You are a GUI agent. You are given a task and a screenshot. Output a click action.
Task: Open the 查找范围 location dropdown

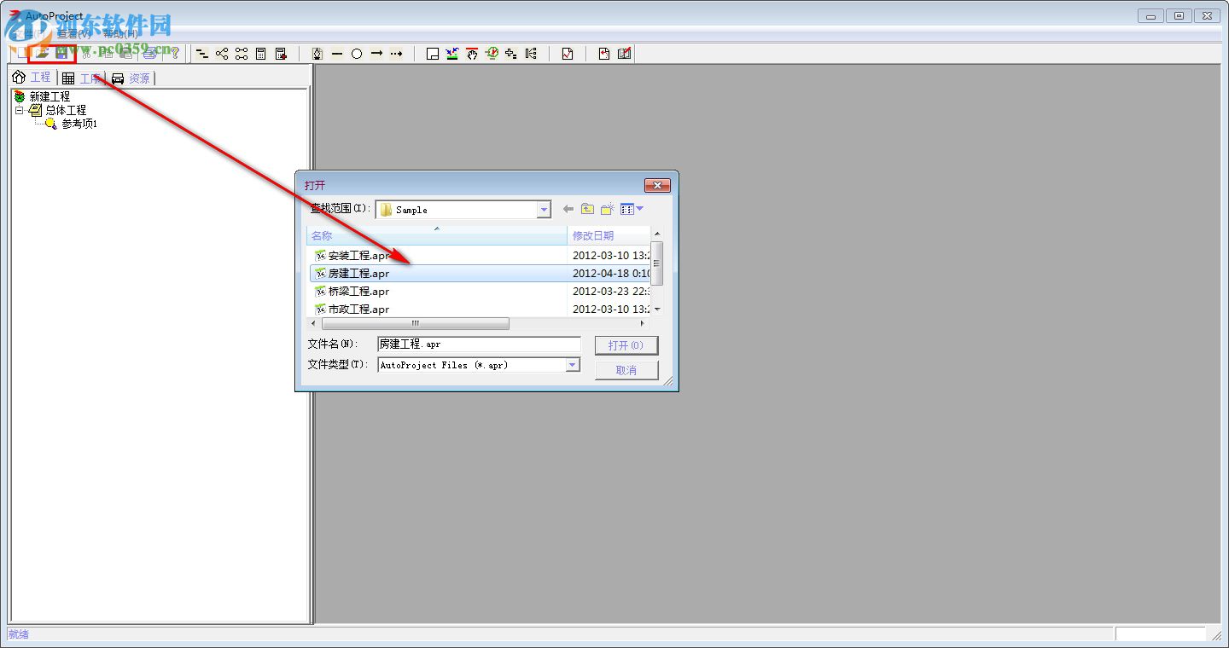click(544, 209)
